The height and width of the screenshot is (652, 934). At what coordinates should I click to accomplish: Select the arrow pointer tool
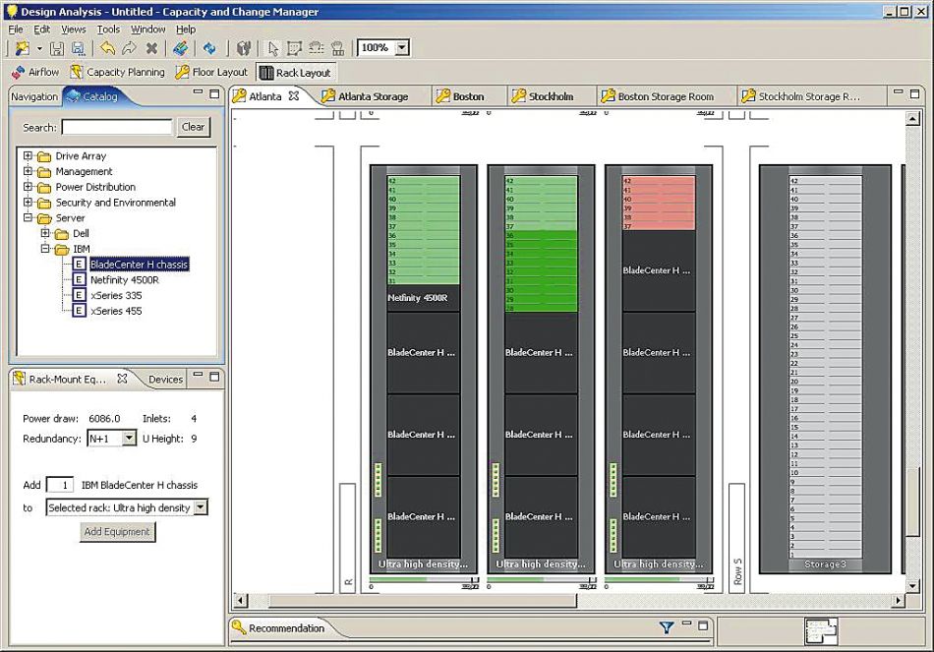pyautogui.click(x=273, y=48)
